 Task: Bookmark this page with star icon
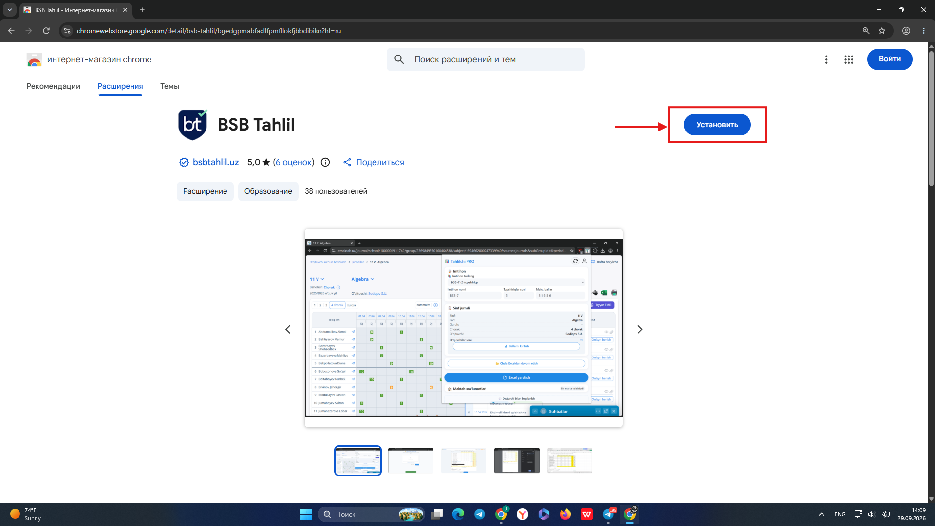point(882,31)
